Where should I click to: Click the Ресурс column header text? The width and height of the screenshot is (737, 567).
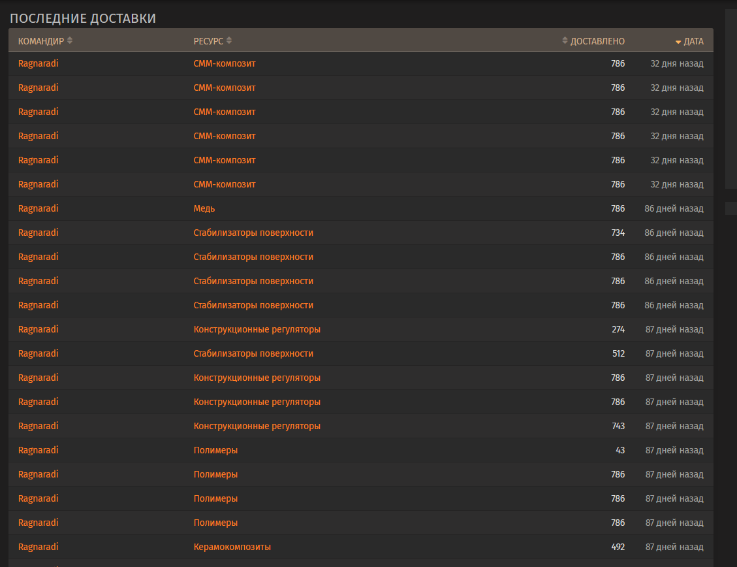(x=208, y=41)
